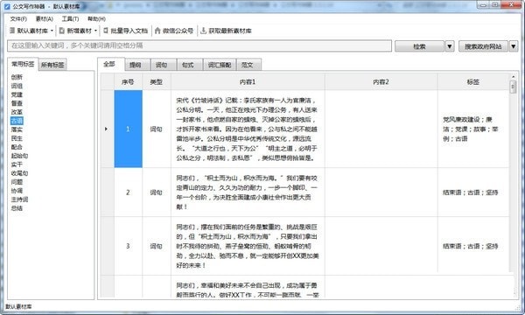This screenshot has height=315, width=525.
Task: Open the 工具(T) menu
Action: [x=70, y=19]
